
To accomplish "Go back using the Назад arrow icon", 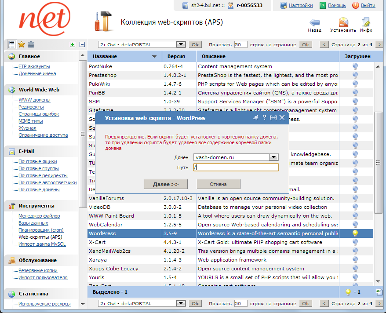I will (314, 23).
